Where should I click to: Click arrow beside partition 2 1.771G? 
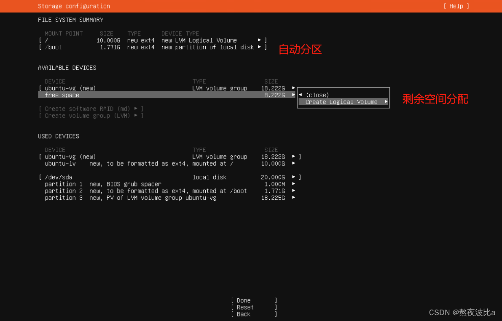pos(293,190)
